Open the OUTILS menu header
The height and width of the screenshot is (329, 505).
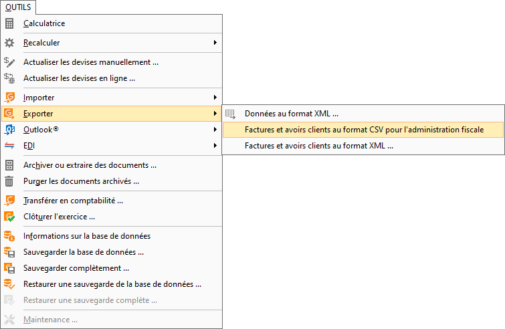18,7
